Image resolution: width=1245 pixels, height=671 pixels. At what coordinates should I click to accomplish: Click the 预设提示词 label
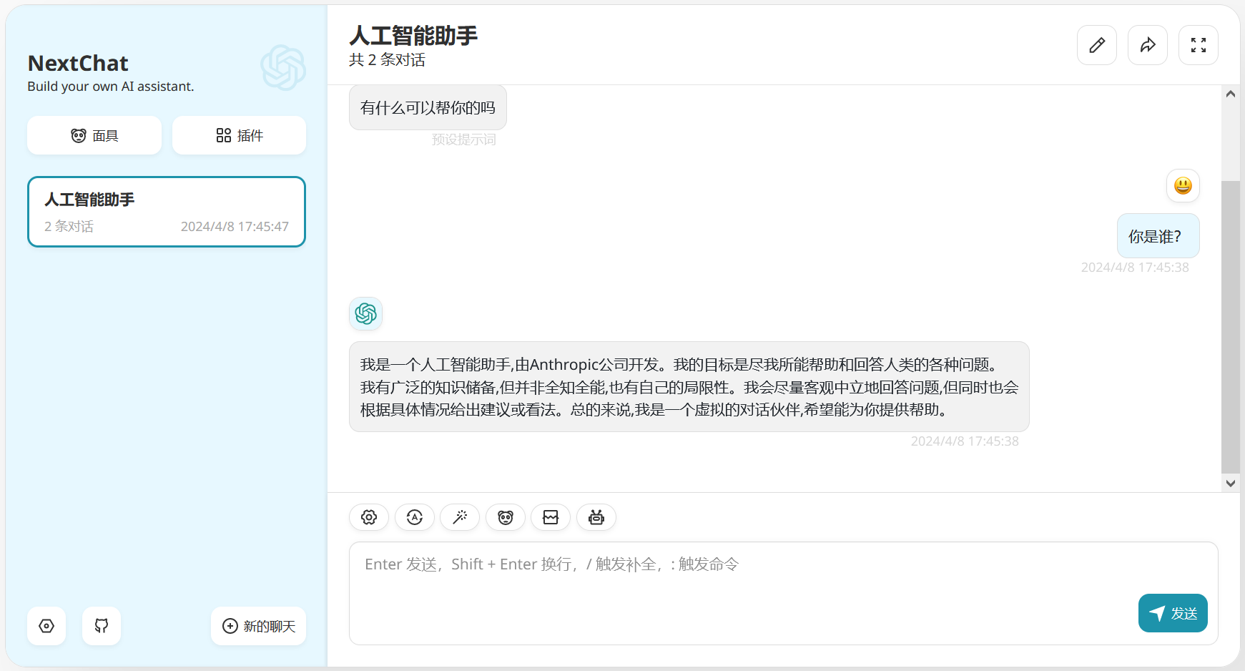coord(463,139)
